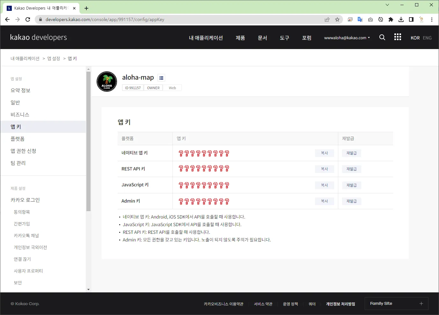The height and width of the screenshot is (315, 439).
Task: Expand the Family Site selector
Action: pos(397,304)
